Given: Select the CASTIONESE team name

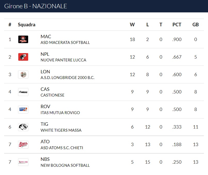Looking at the screenshot, I should [52, 95].
